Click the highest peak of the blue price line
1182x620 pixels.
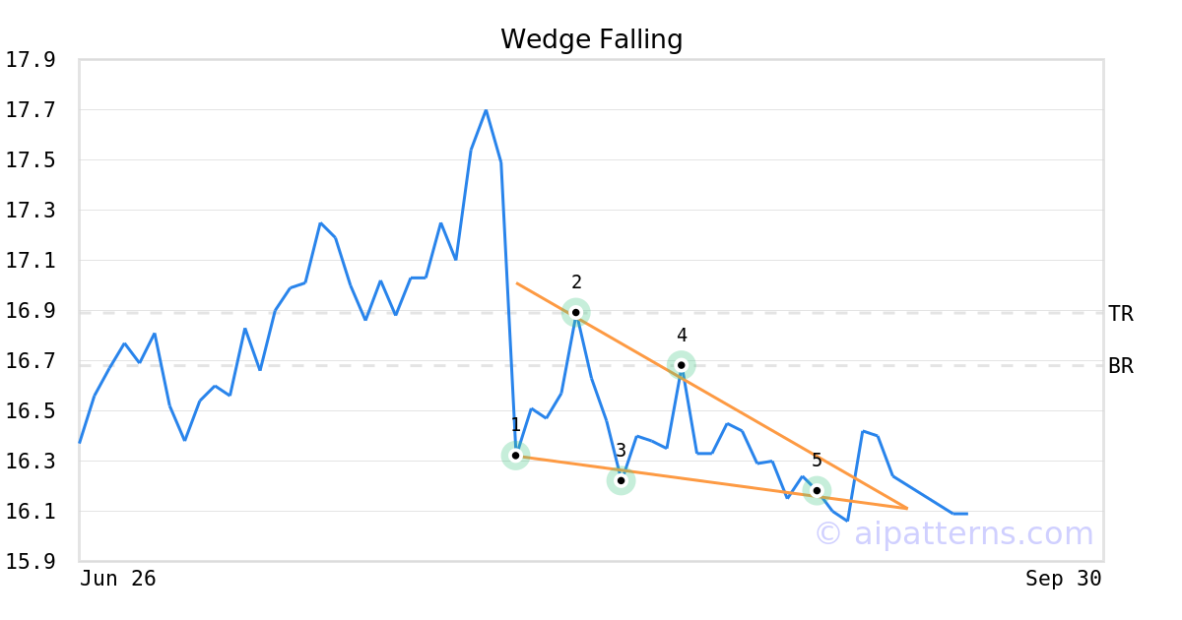[x=487, y=110]
